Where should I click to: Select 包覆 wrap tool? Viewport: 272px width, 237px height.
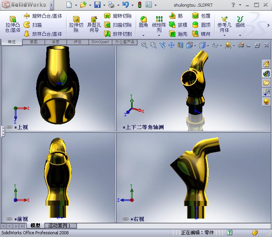[201, 16]
